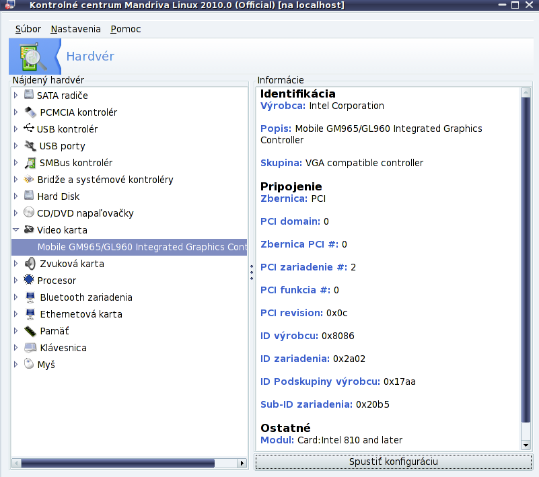
Task: Click the Hard Disk icon
Action: pyautogui.click(x=29, y=196)
